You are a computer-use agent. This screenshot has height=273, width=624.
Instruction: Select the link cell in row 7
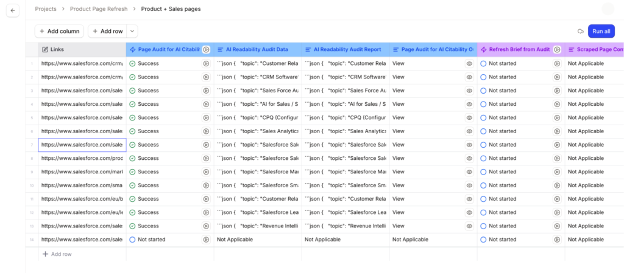(x=82, y=145)
